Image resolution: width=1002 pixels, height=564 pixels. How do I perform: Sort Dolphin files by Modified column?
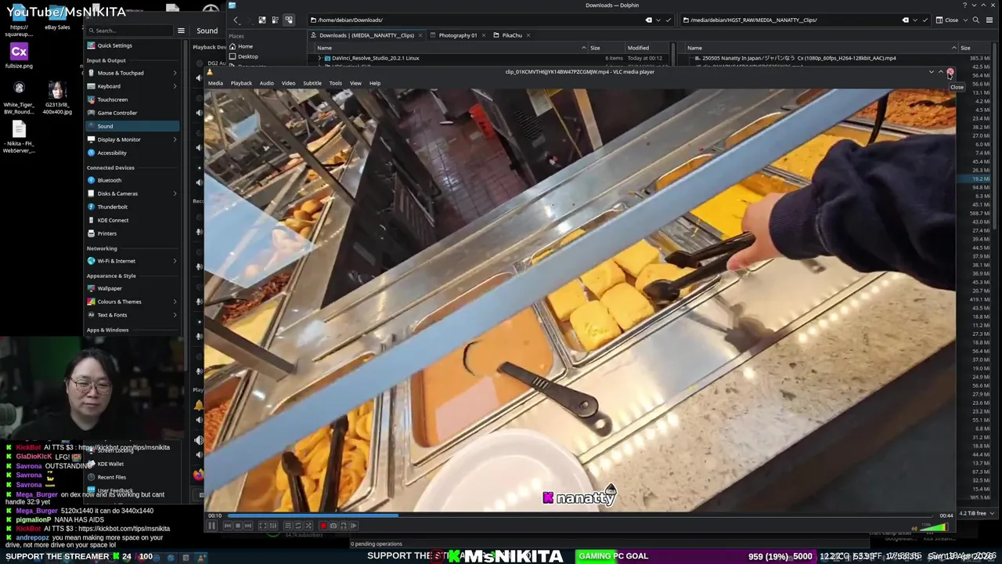(638, 48)
